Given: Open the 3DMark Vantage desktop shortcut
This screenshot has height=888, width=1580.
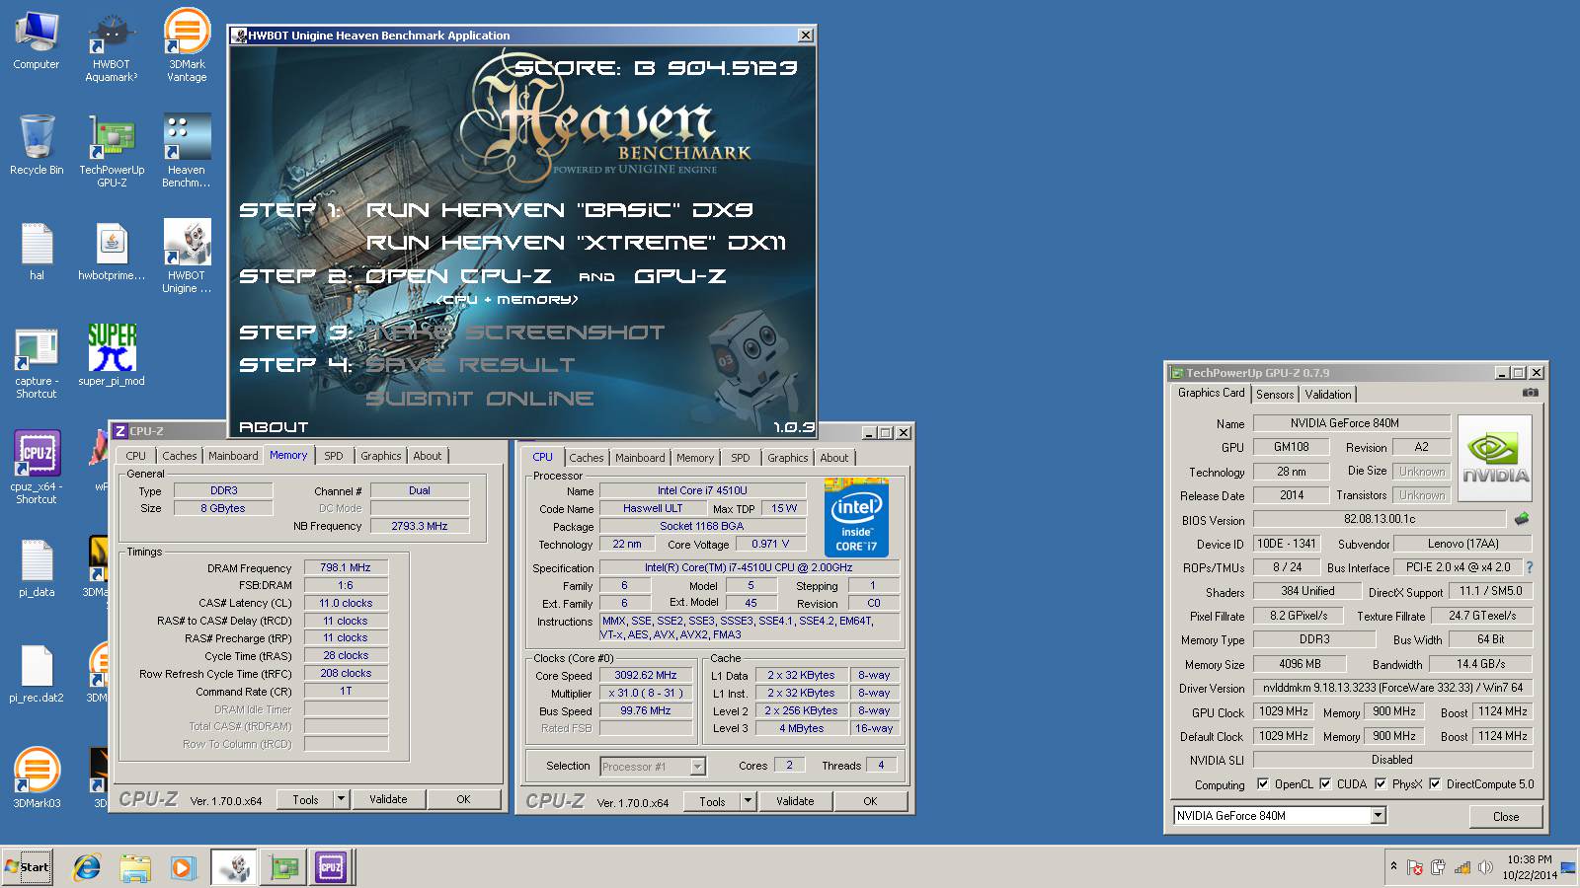Looking at the screenshot, I should point(187,45).
